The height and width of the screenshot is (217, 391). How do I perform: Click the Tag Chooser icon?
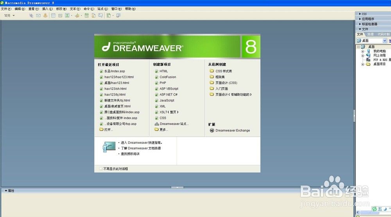[118, 16]
